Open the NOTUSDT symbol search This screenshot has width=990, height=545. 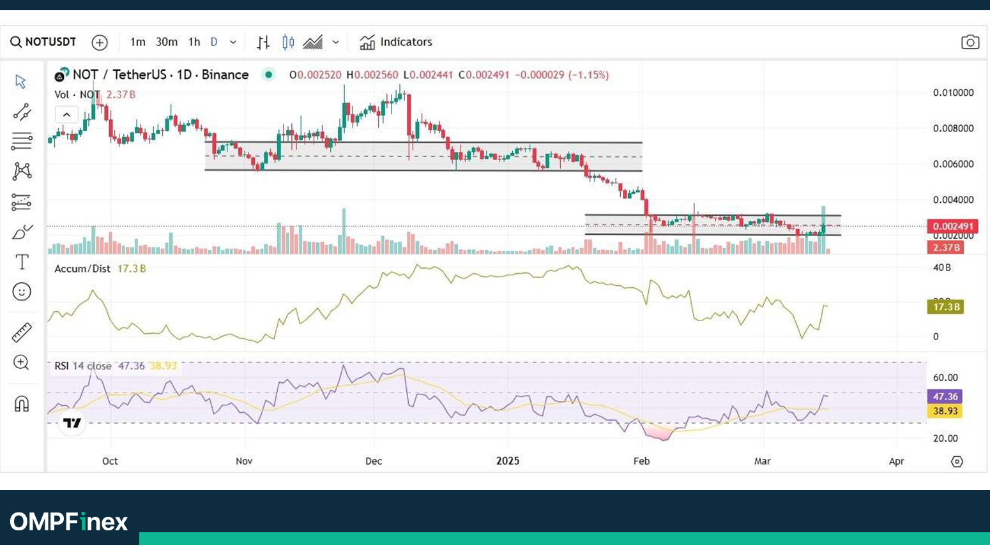(x=43, y=42)
